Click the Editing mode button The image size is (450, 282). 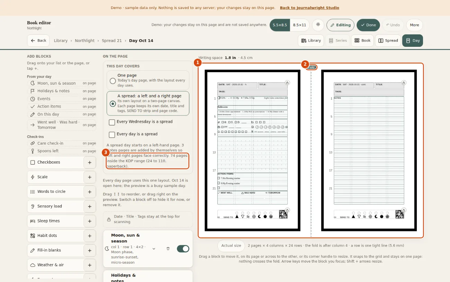pos(340,25)
